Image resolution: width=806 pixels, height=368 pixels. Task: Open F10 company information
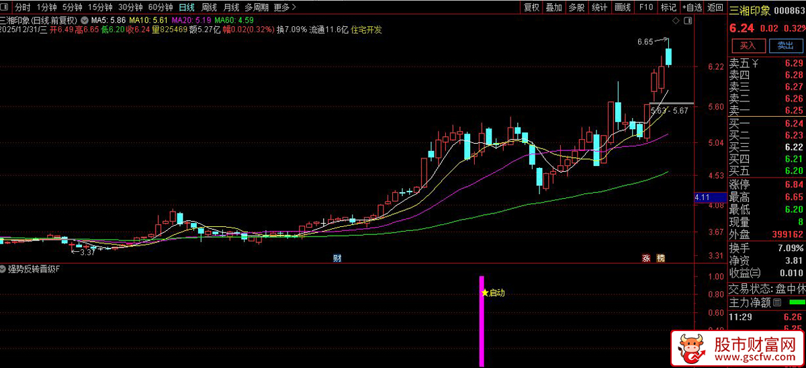tap(645, 7)
